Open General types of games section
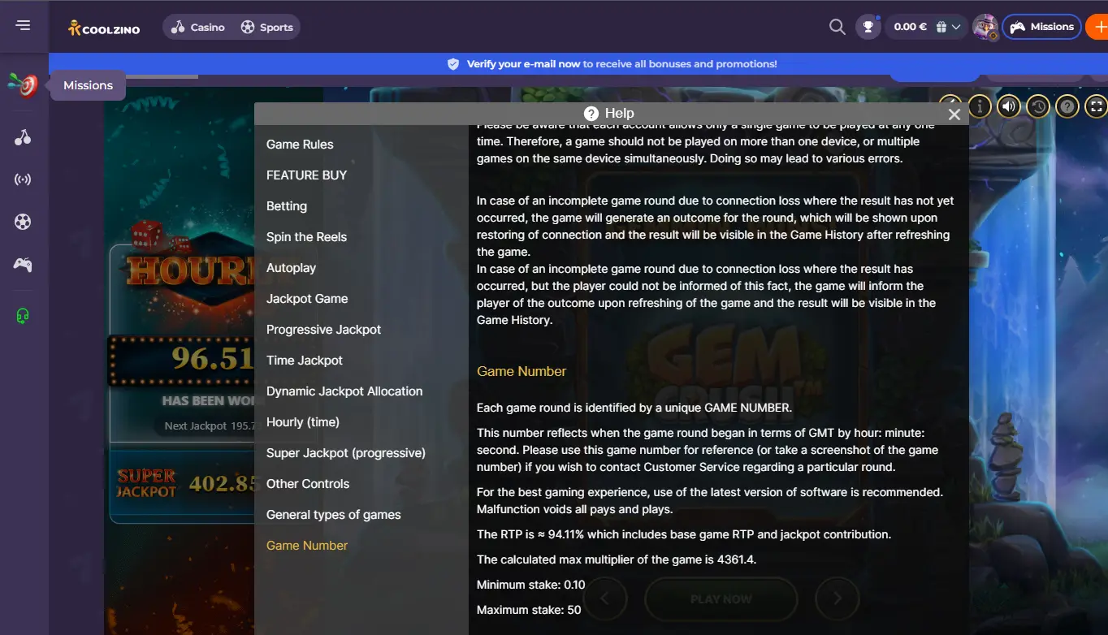This screenshot has height=635, width=1108. click(x=334, y=515)
